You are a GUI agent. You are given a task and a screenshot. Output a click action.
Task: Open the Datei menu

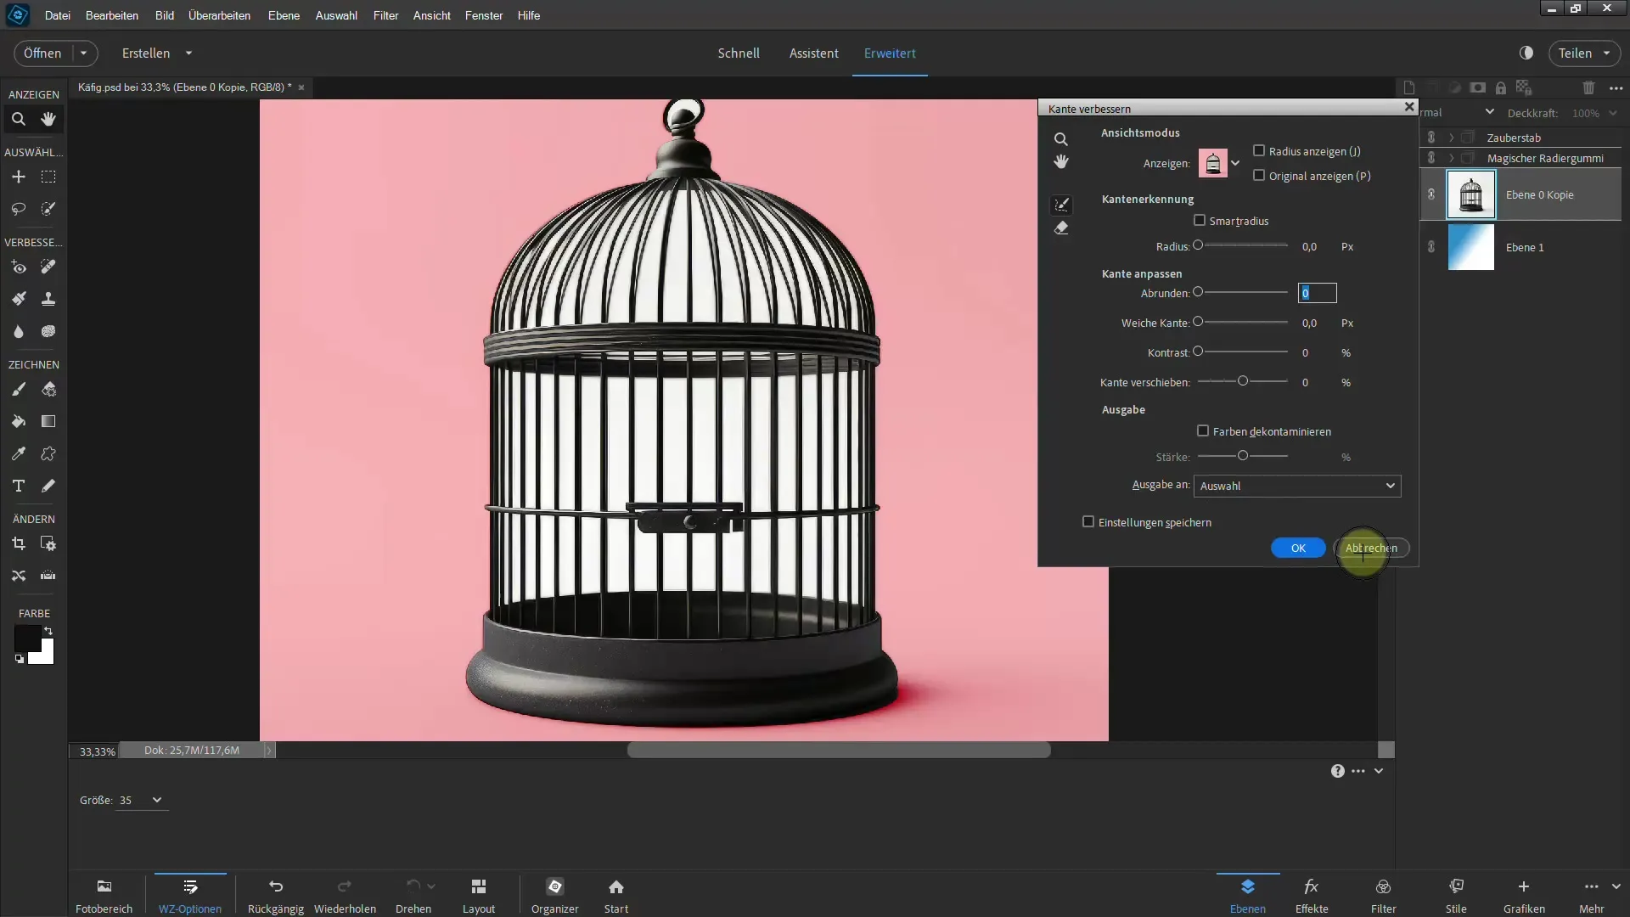tap(57, 15)
